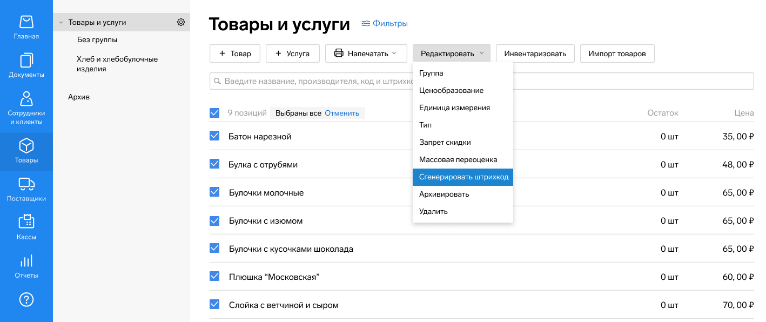Image resolution: width=766 pixels, height=322 pixels.
Task: Click the Отменить selection link
Action: click(x=342, y=113)
